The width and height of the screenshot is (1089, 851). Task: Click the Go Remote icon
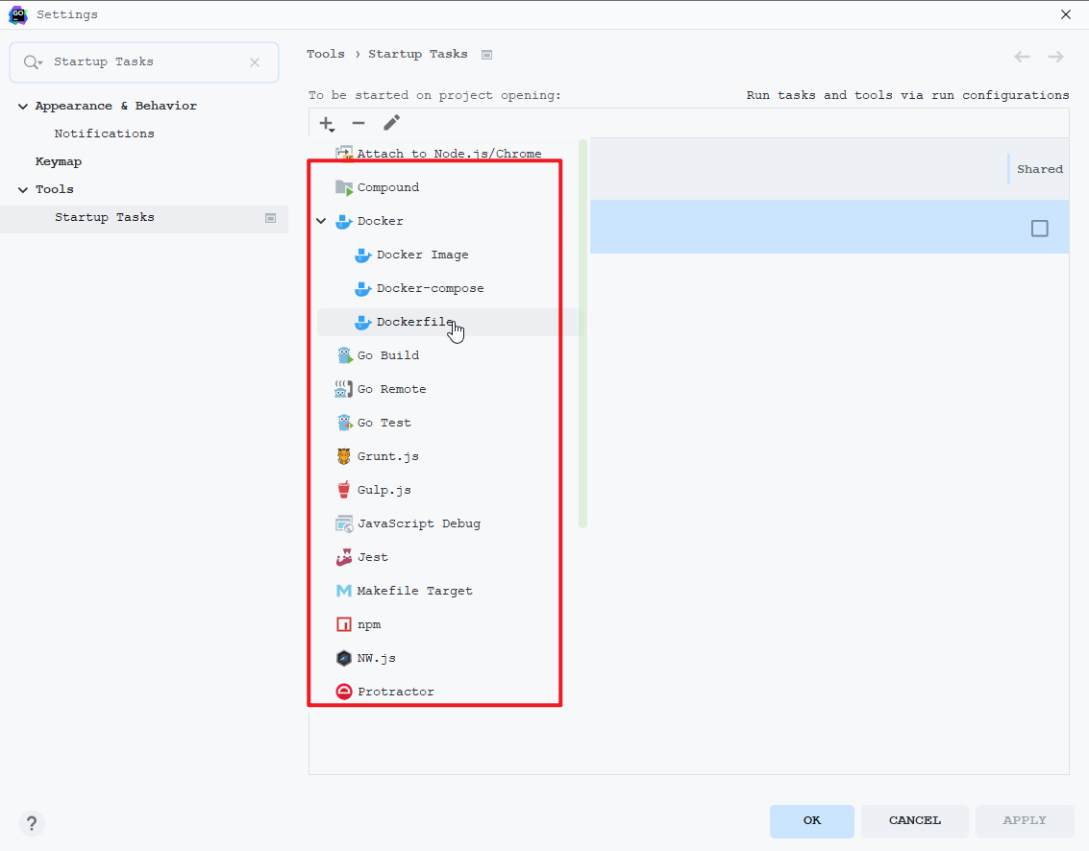tap(344, 389)
